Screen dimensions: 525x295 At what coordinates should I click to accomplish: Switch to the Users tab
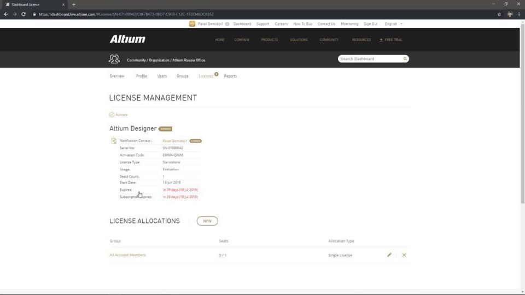pyautogui.click(x=162, y=76)
